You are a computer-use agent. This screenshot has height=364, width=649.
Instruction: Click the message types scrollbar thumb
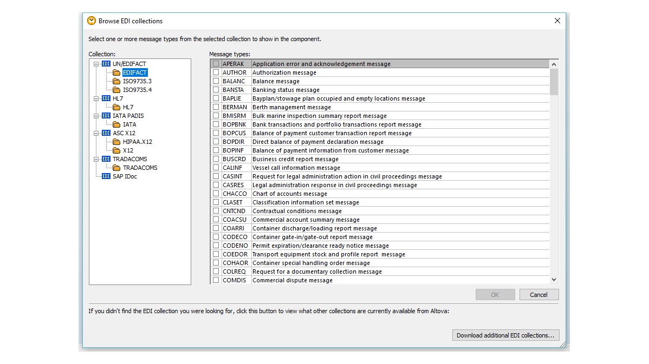pos(554,82)
